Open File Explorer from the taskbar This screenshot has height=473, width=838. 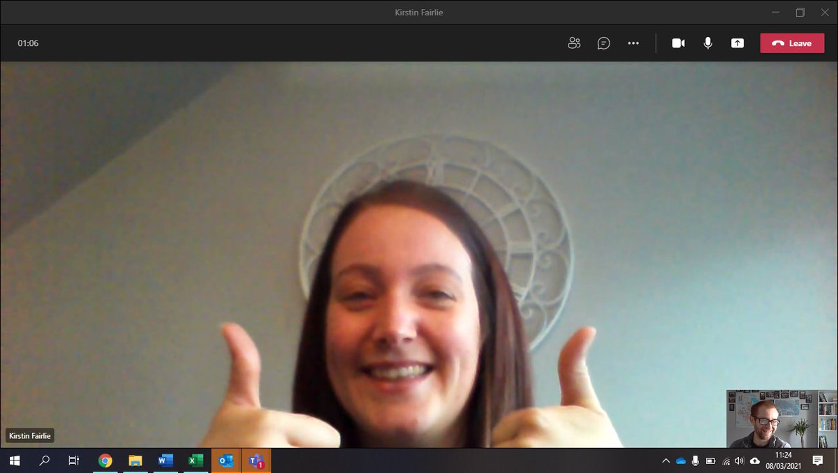pos(135,460)
